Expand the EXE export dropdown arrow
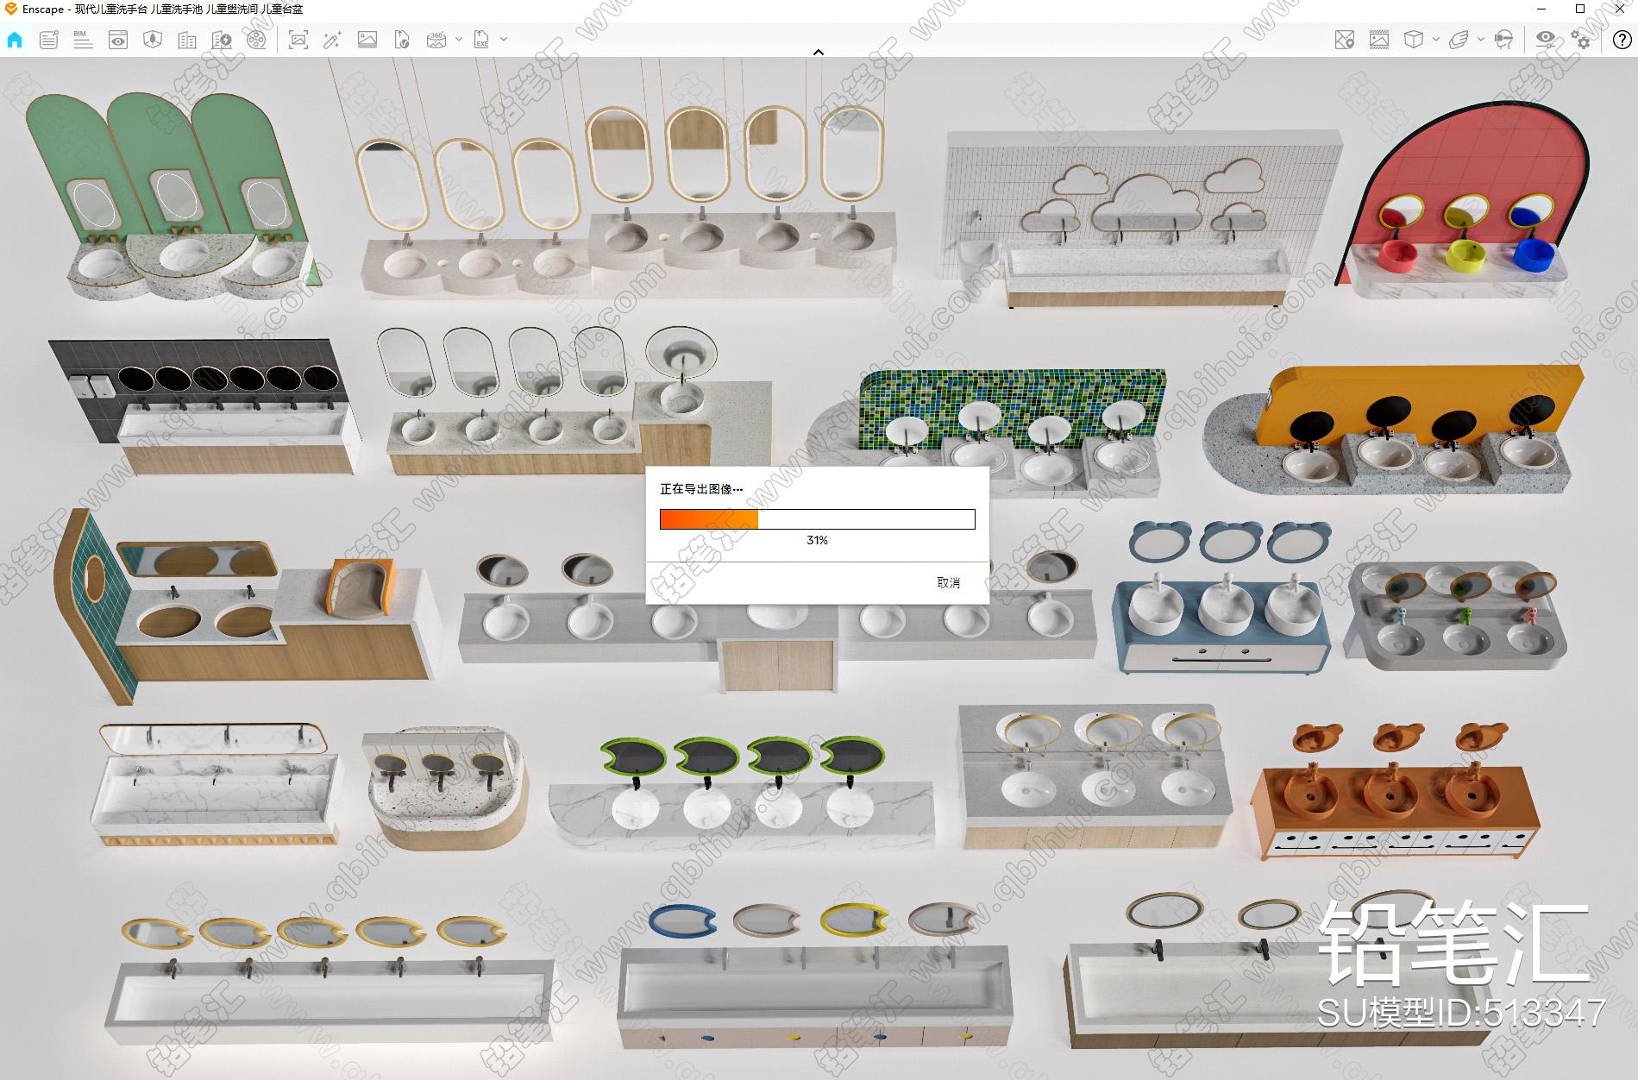The width and height of the screenshot is (1638, 1080). (504, 39)
